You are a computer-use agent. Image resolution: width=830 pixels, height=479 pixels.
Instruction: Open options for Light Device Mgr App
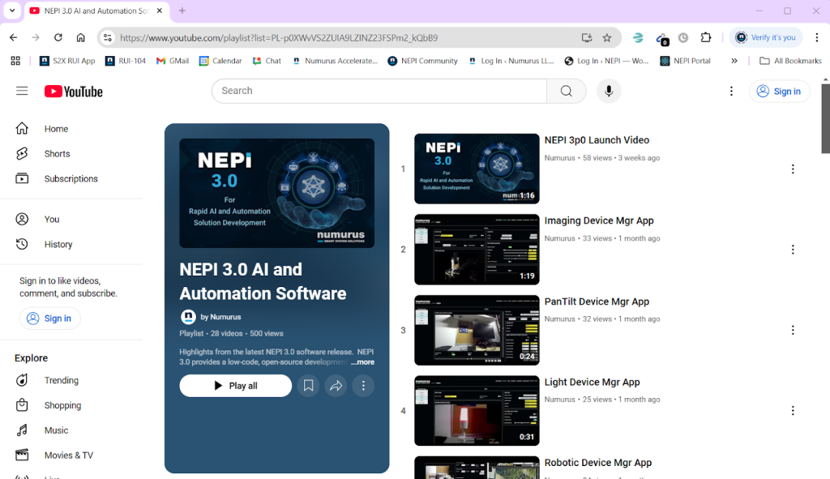coord(793,410)
